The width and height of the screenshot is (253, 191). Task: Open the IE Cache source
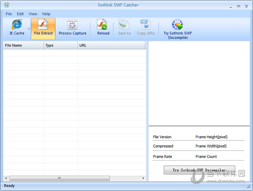click(x=17, y=27)
